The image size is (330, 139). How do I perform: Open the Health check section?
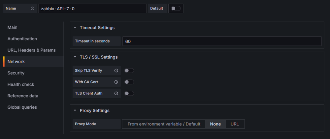(21, 84)
